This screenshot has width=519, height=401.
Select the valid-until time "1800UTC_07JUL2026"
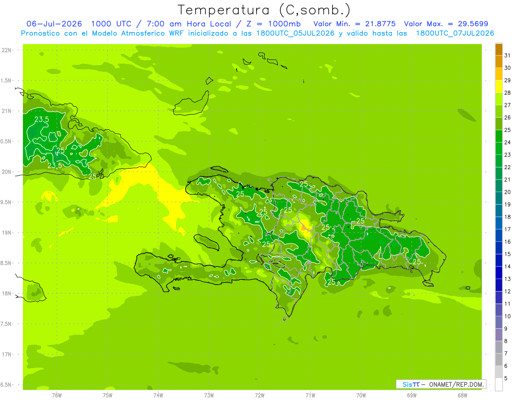tap(455, 33)
